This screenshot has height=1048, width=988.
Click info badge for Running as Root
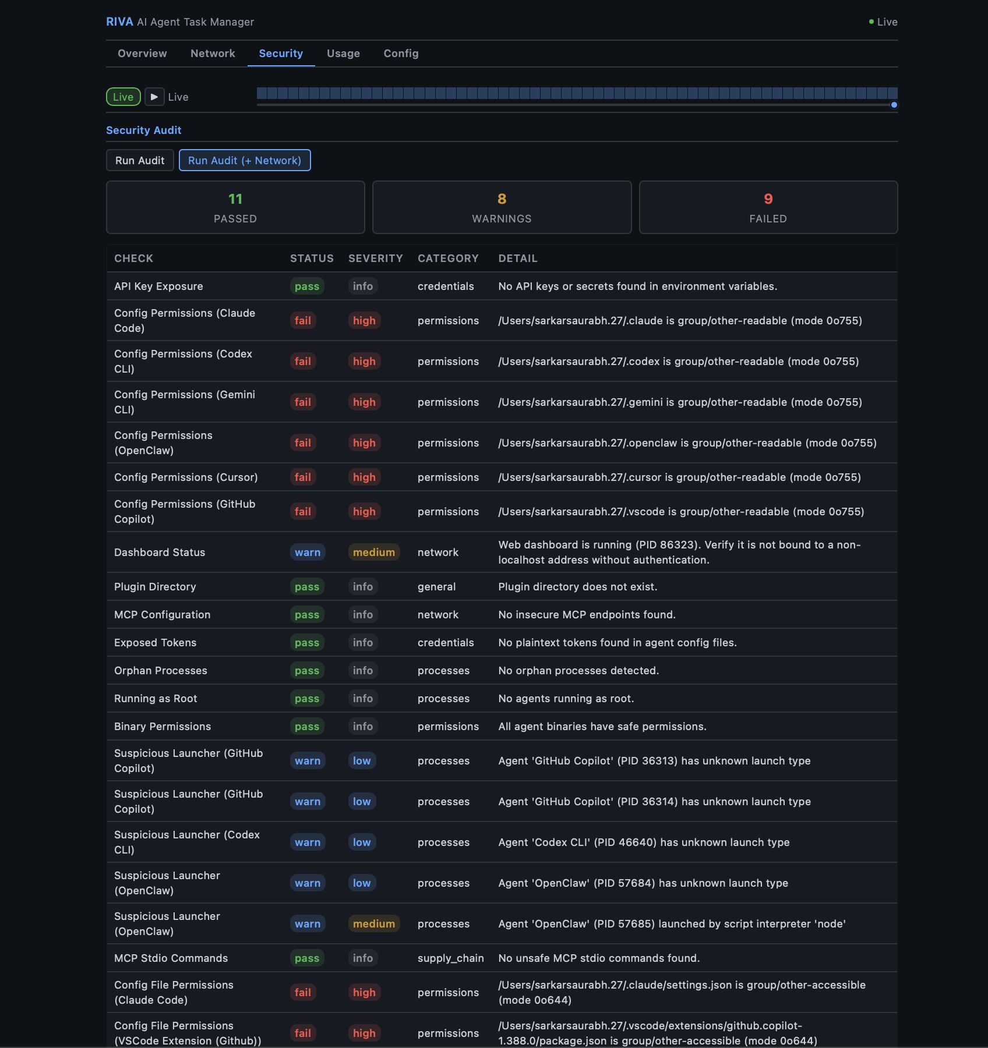363,699
